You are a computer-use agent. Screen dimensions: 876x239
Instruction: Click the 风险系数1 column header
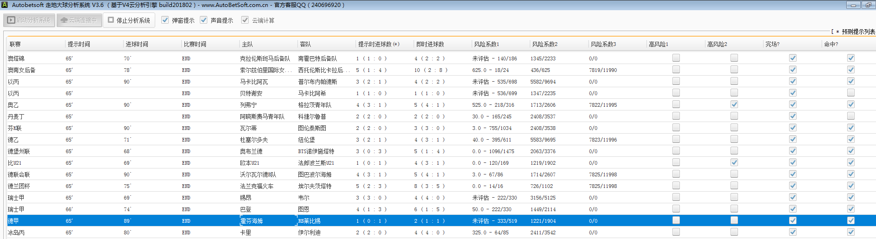(x=487, y=44)
